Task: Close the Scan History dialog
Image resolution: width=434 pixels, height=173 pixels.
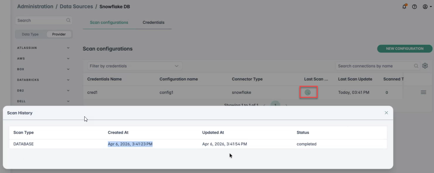Action: [386, 113]
